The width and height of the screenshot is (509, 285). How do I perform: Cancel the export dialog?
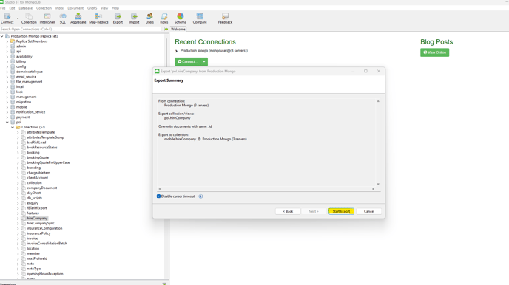coord(368,211)
